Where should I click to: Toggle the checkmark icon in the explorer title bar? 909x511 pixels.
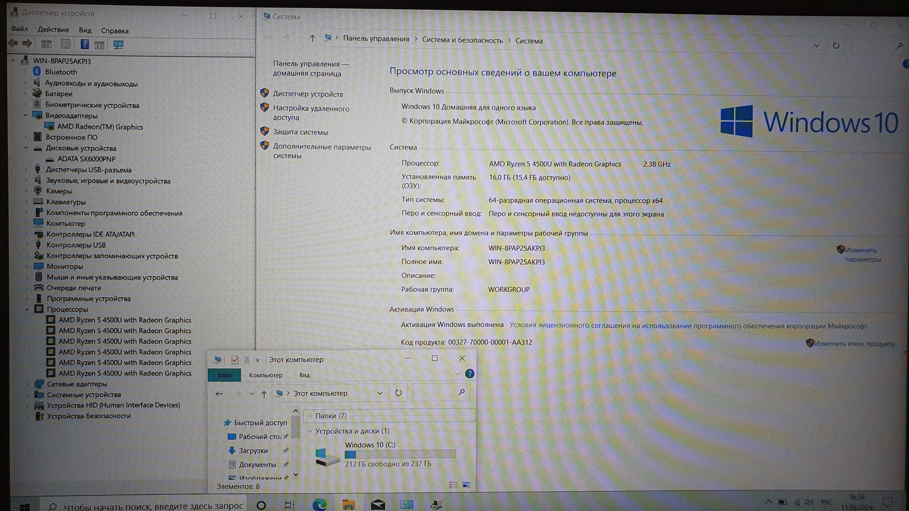[x=235, y=360]
